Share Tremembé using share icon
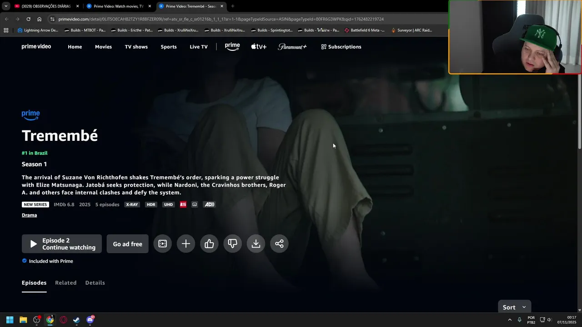Screen dimensions: 582x327 point(279,244)
